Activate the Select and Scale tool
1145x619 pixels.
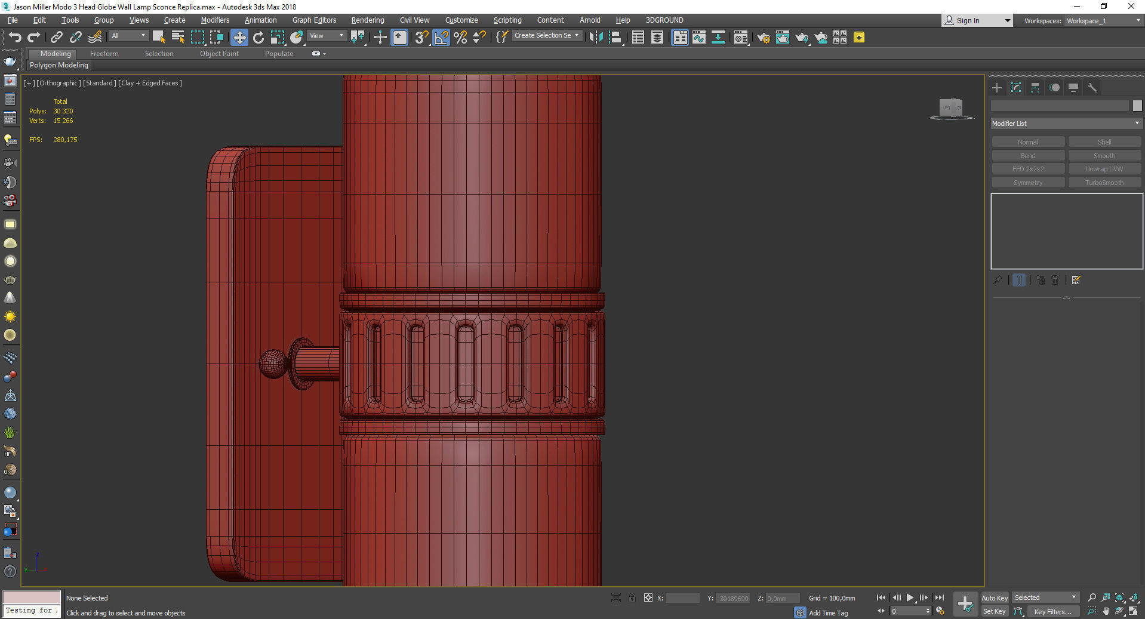277,38
